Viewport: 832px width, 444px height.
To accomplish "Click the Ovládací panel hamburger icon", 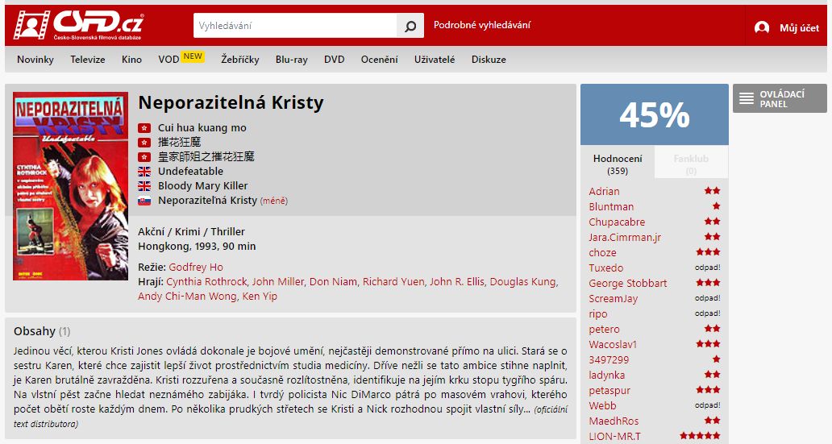I will (747, 98).
